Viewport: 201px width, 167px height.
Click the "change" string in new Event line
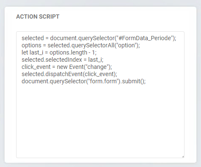[x=97, y=67]
